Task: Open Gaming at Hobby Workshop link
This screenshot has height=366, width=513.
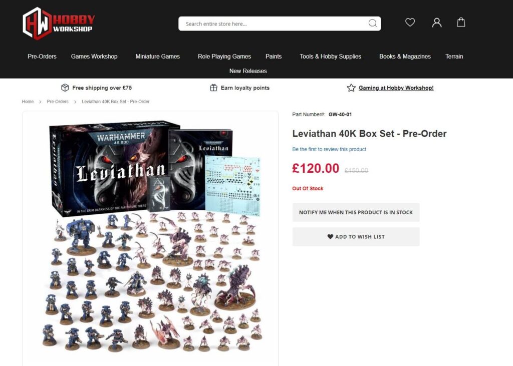Action: (396, 88)
